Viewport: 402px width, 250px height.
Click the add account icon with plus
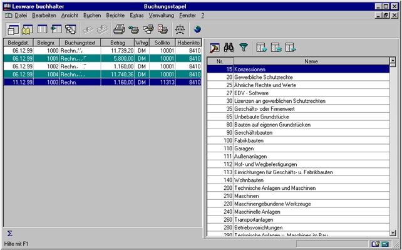click(262, 48)
